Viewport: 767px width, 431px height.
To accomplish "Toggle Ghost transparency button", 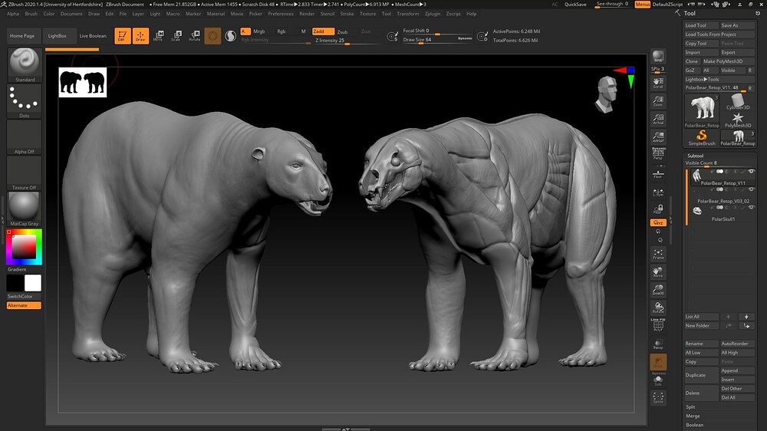I will [x=658, y=362].
